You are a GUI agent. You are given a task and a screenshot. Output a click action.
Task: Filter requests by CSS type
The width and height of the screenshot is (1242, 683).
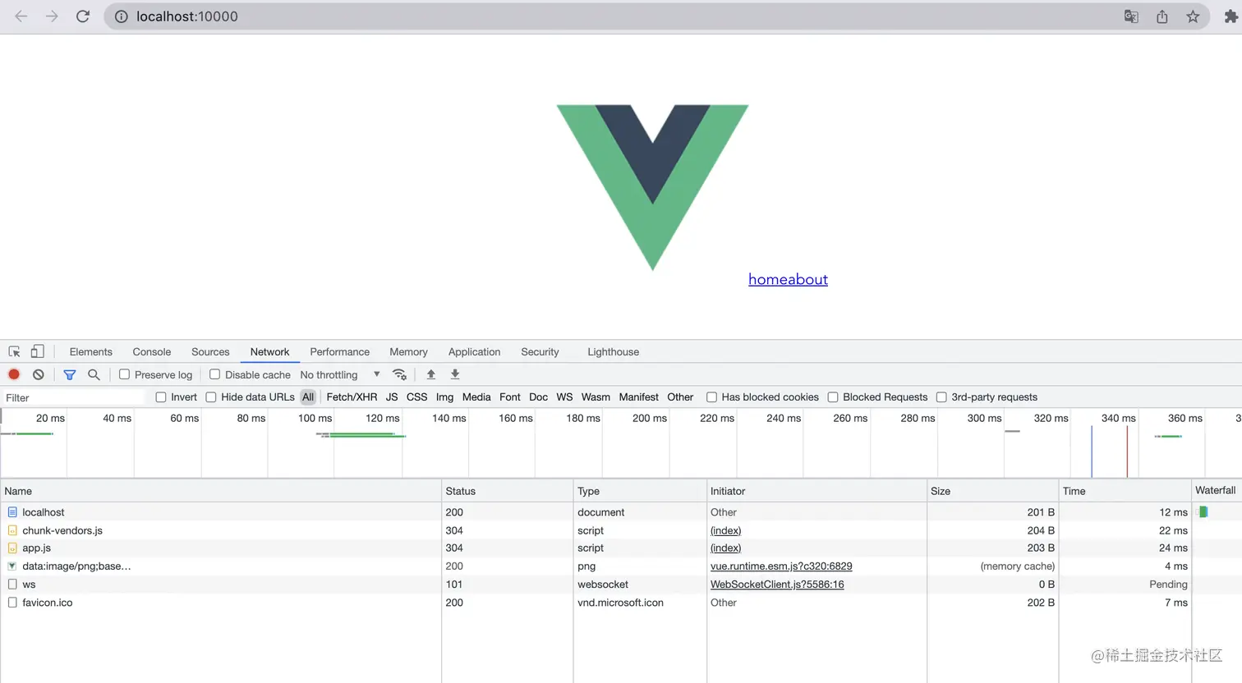(416, 397)
